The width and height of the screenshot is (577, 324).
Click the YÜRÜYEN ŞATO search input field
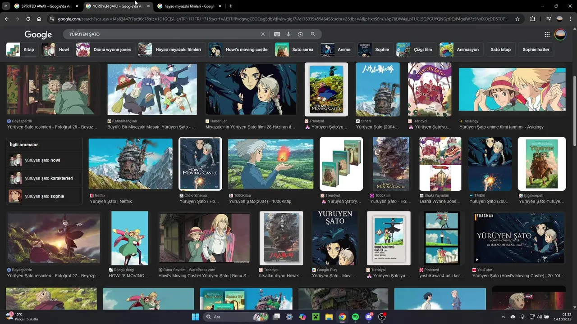(162, 34)
